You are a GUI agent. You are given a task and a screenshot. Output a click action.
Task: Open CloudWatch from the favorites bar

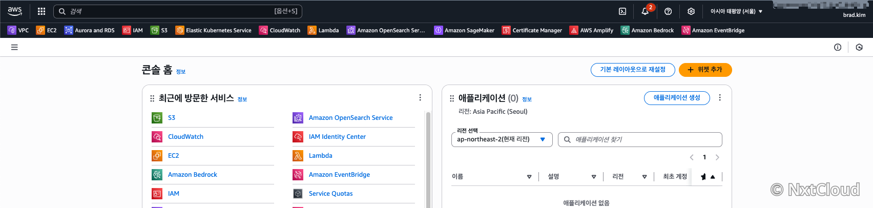[280, 30]
